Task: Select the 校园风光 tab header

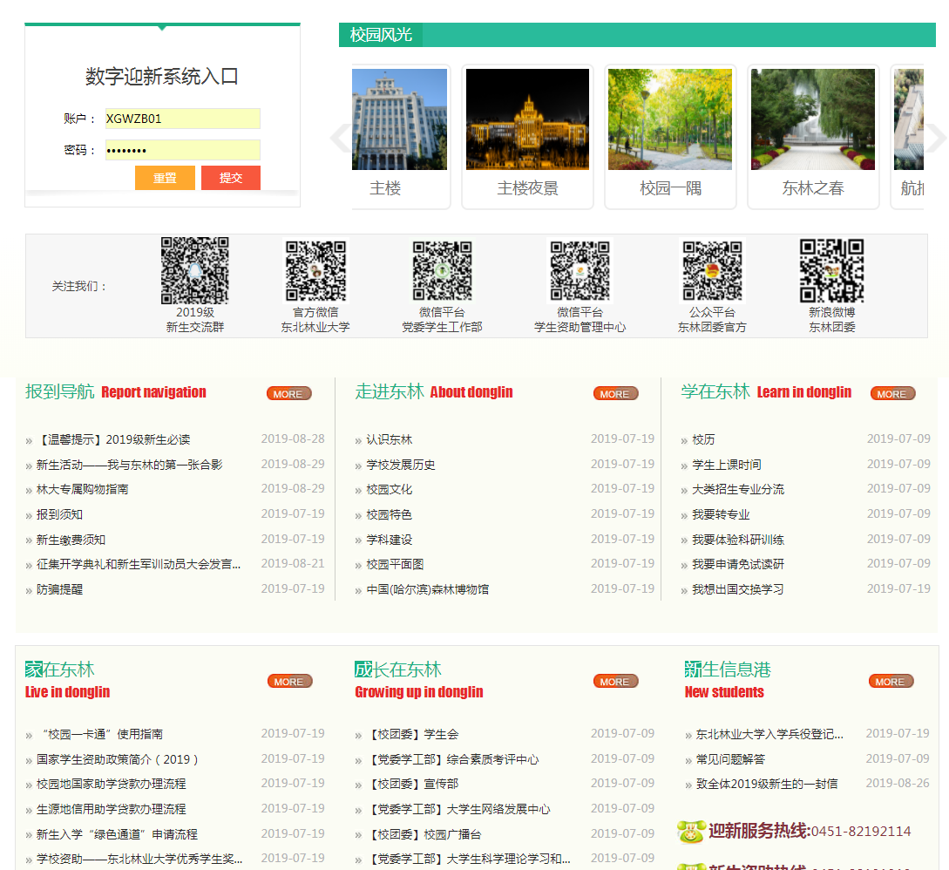Action: click(x=381, y=35)
